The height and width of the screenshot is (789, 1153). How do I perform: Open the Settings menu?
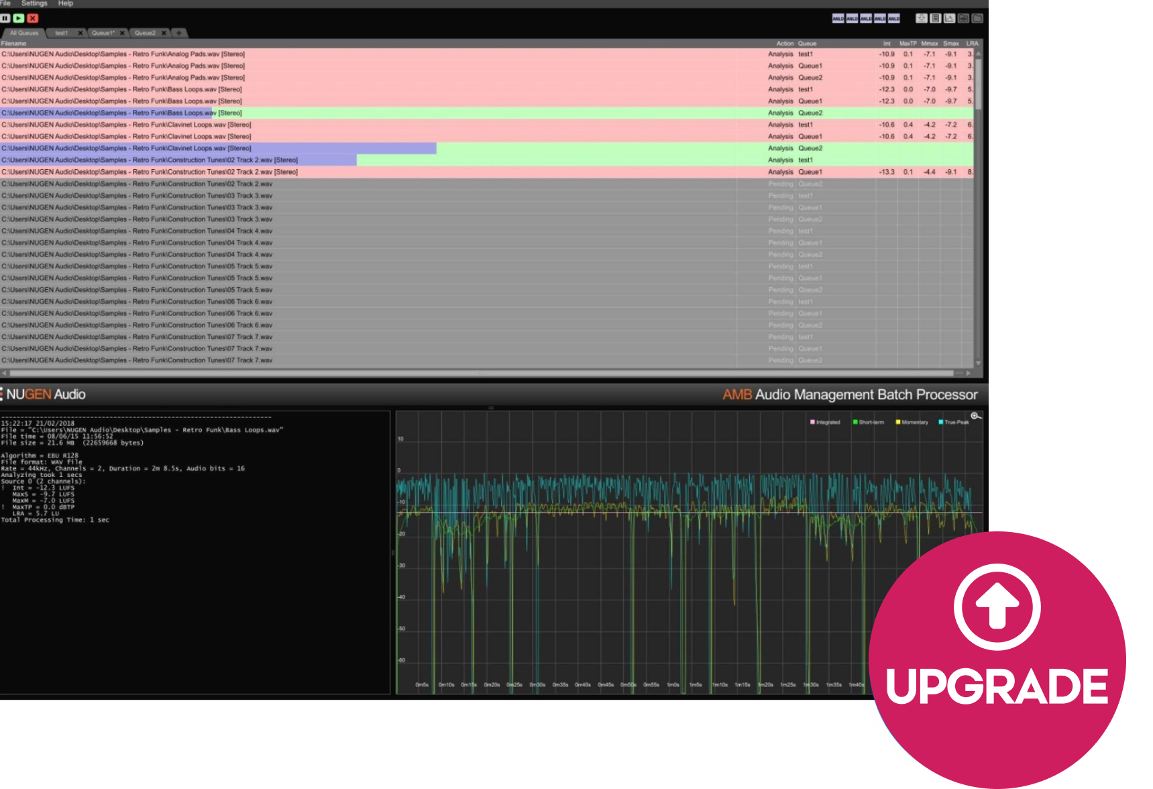(x=34, y=3)
